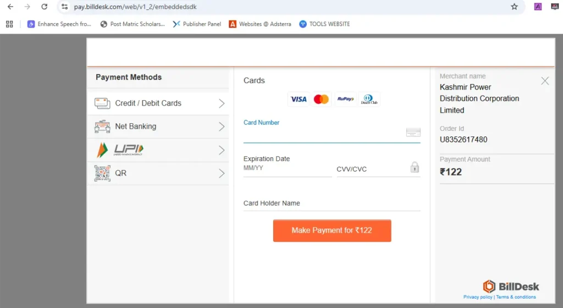Open the Terms & conditions link

(516, 297)
